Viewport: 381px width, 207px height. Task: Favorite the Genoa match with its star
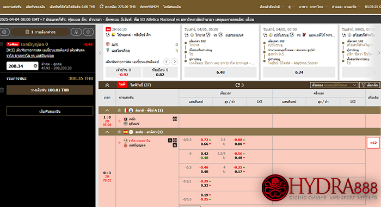pyautogui.click(x=119, y=121)
